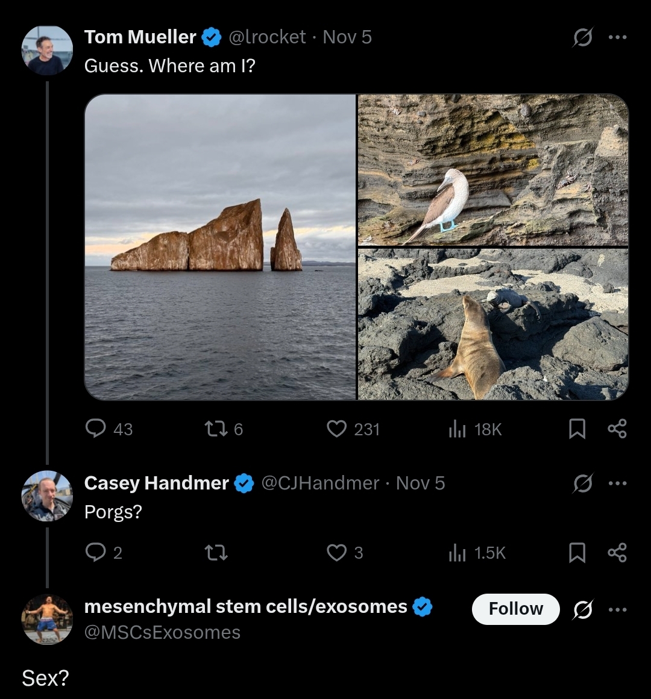
Task: Open Grok icon on Tom Mueller's post
Action: click(x=582, y=38)
